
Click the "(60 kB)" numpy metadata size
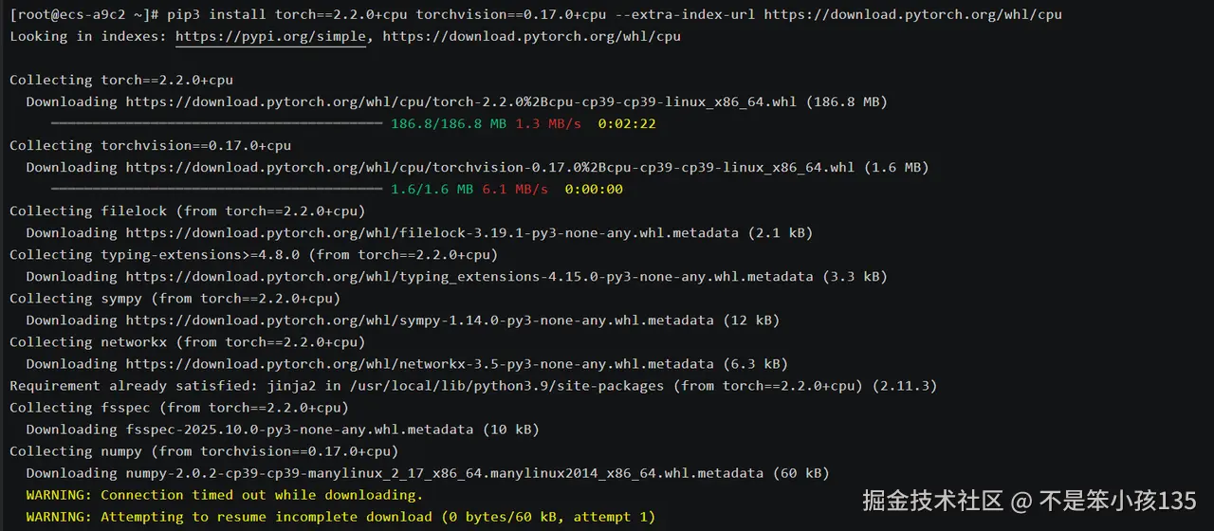pyautogui.click(x=800, y=472)
